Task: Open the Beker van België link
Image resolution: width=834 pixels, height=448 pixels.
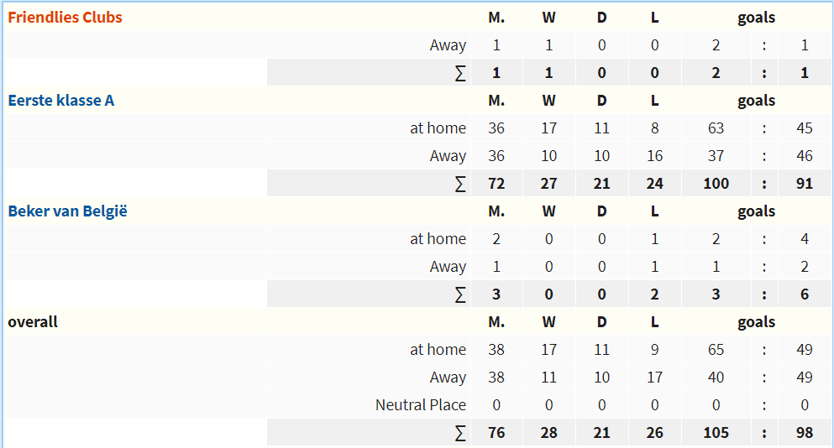Action: click(67, 211)
